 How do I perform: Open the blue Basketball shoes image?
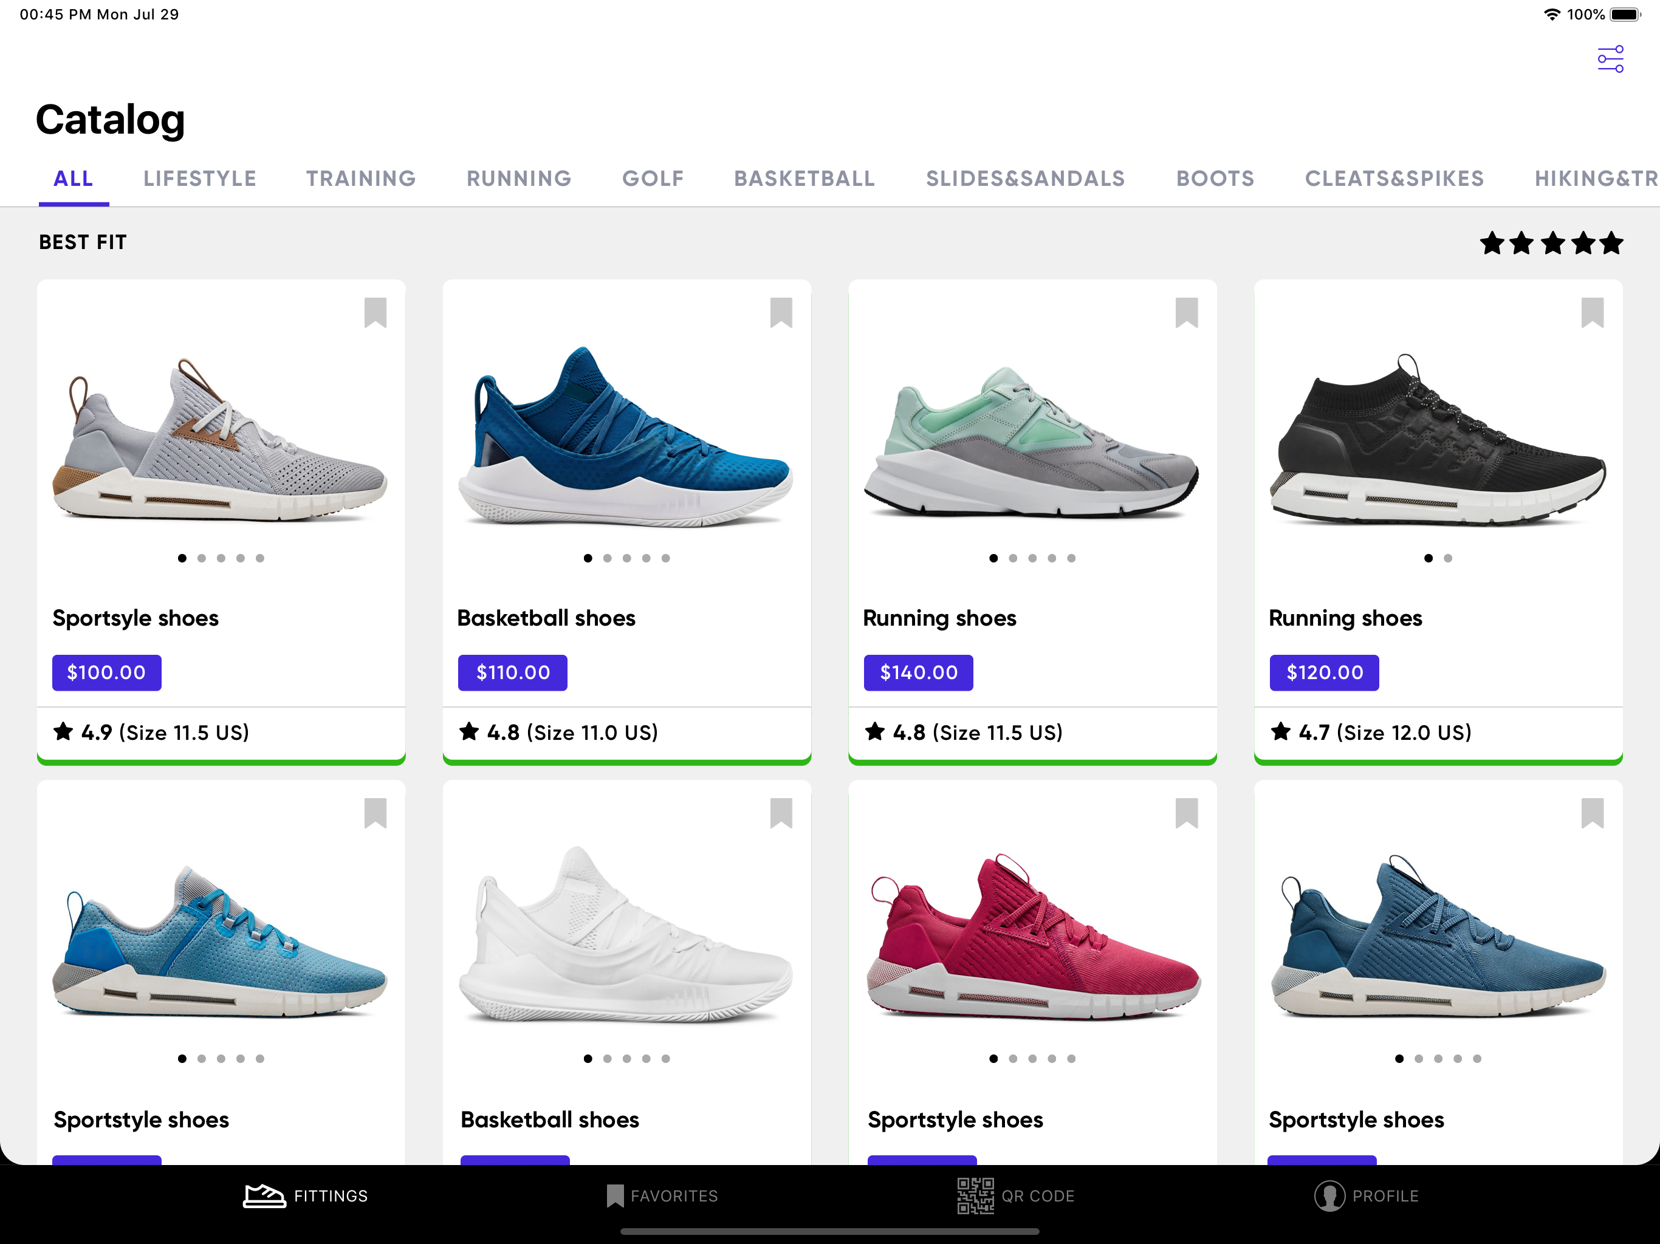(x=626, y=437)
